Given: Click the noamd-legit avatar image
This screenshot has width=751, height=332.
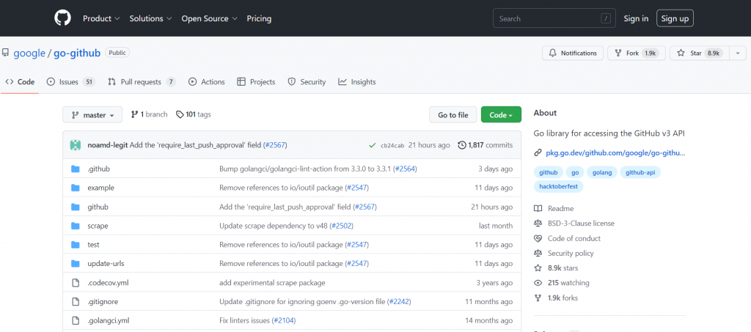Looking at the screenshot, I should click(76, 145).
